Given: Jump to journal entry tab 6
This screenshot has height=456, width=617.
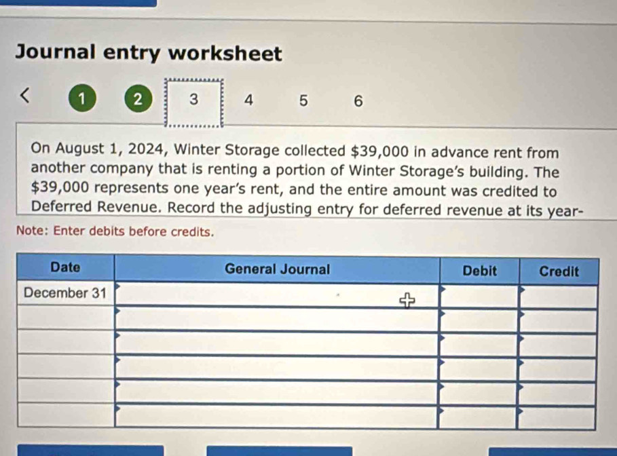Looking at the screenshot, I should [x=358, y=101].
